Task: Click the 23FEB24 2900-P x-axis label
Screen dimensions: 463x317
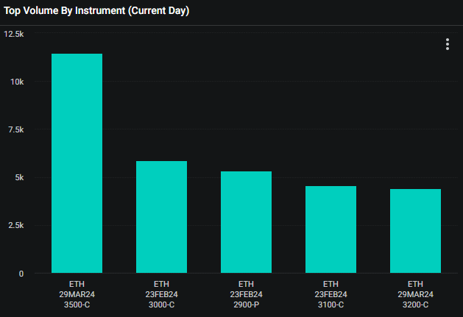Action: pos(246,294)
